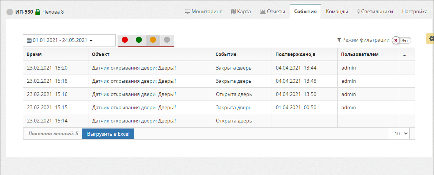Expand the rows-per-page selector showing 10
Image resolution: width=434 pixels, height=175 pixels.
399,133
